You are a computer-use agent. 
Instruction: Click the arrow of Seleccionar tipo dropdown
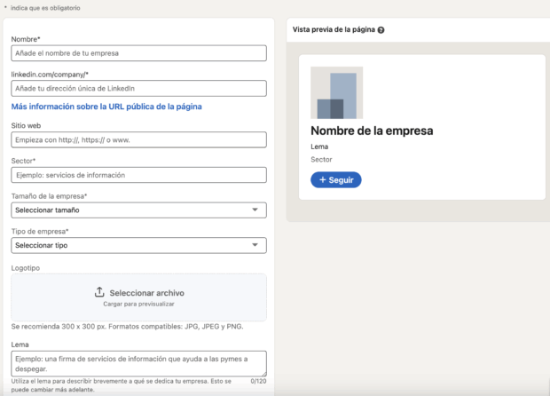tap(255, 245)
